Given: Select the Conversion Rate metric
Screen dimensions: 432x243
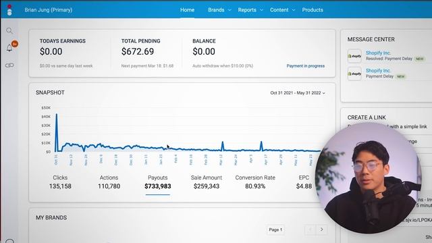Looking at the screenshot, I should 255,182.
